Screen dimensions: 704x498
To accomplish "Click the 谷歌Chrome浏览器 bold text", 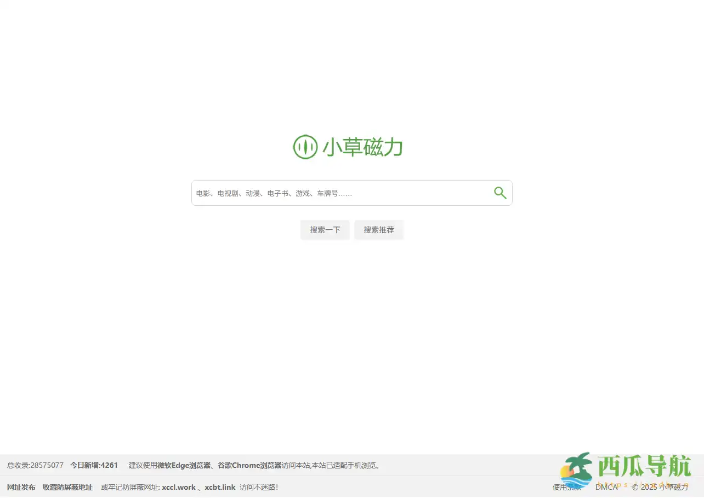I will click(x=250, y=465).
